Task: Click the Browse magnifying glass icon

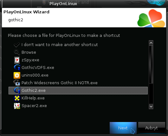Action: point(17,52)
